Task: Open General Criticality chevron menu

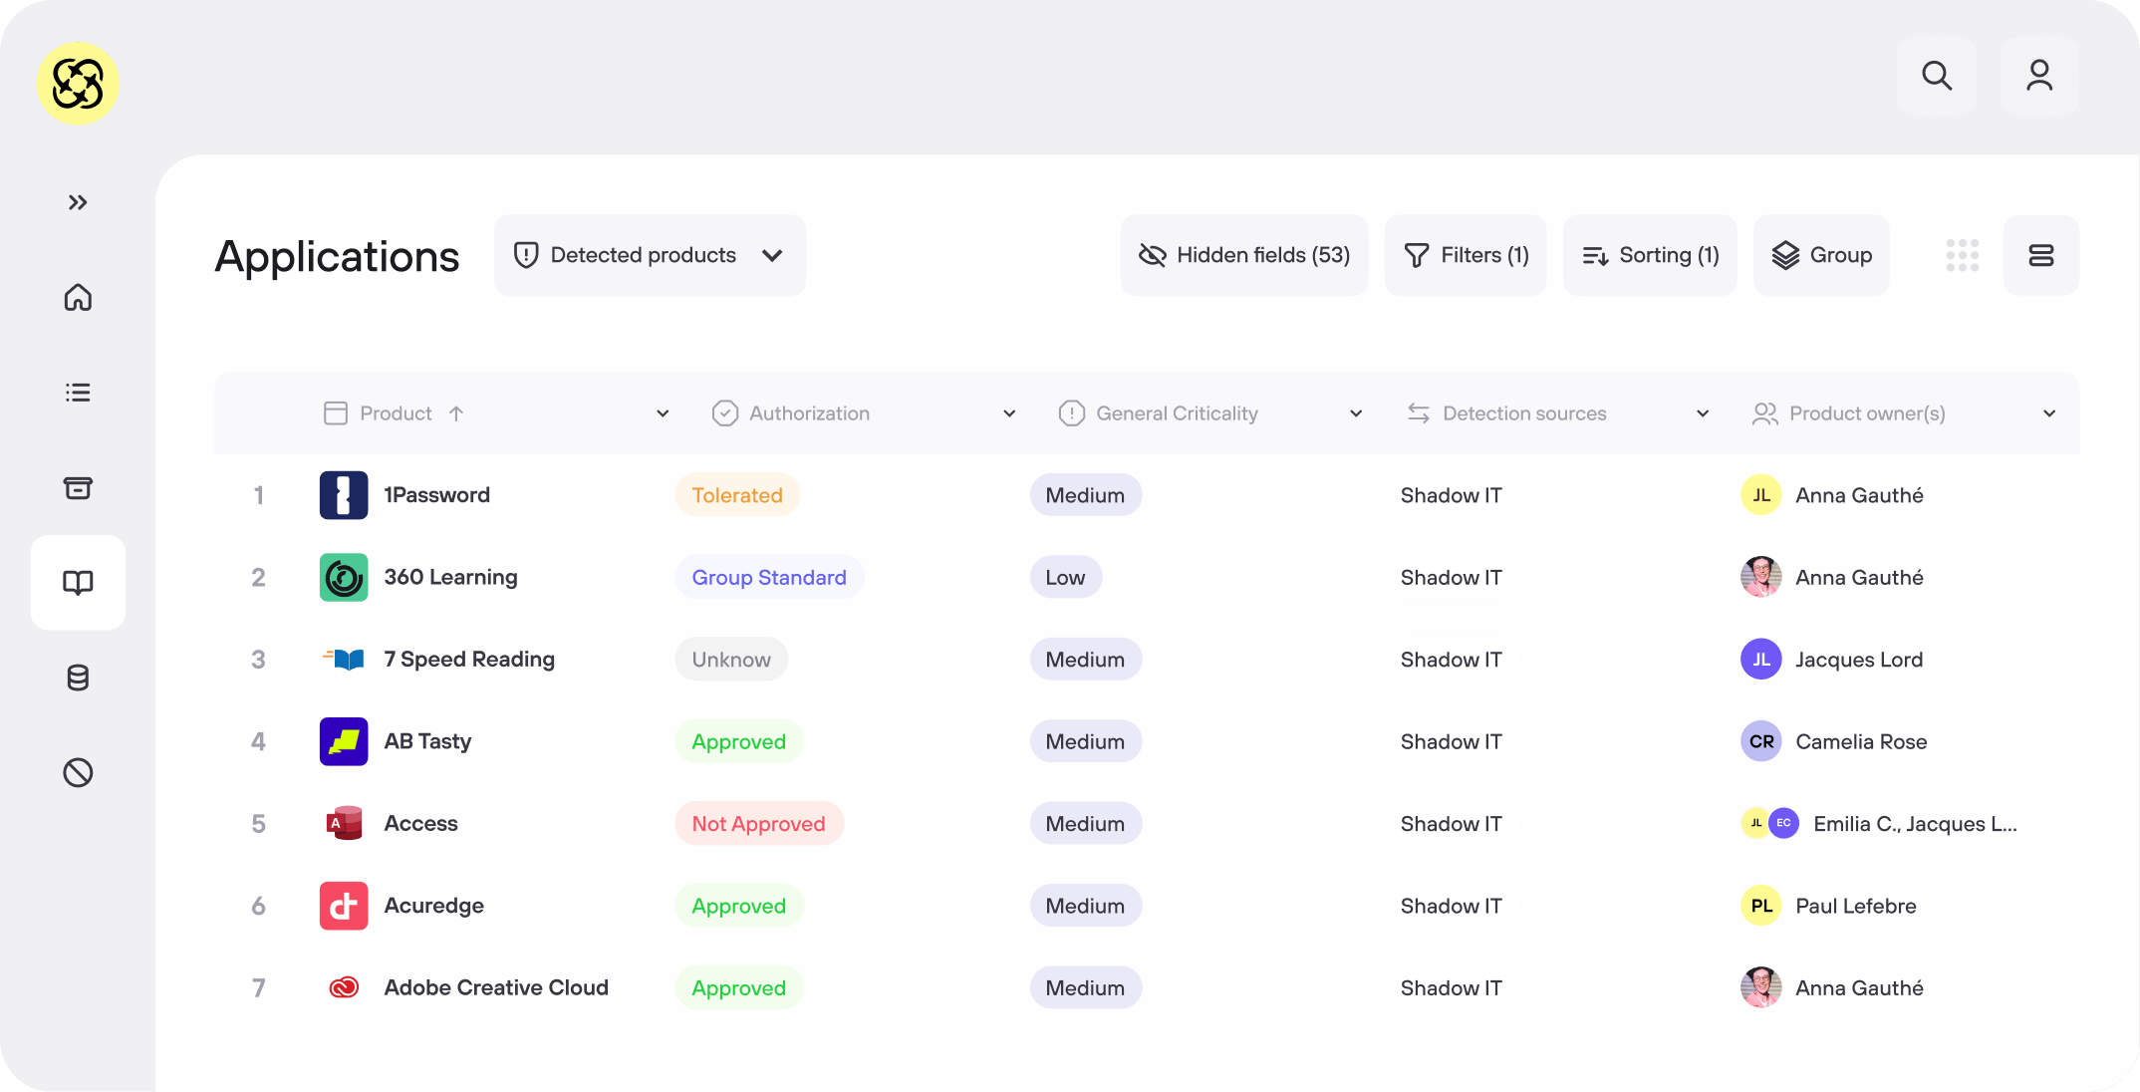Action: pyautogui.click(x=1356, y=413)
